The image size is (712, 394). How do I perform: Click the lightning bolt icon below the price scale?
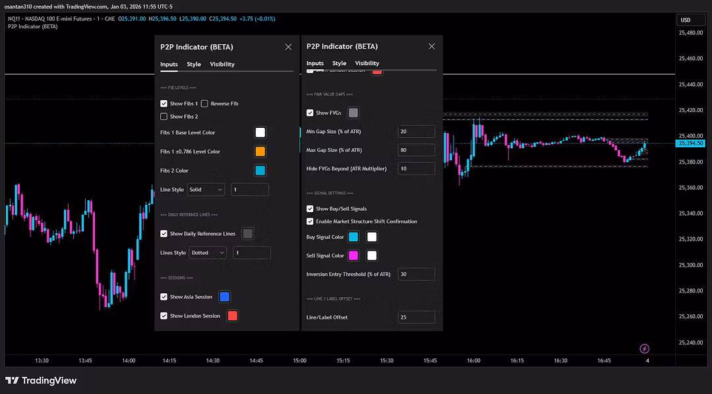point(644,349)
